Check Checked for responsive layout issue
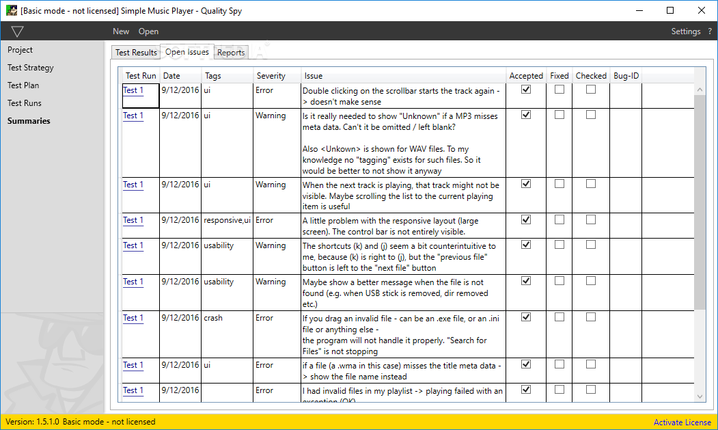The image size is (718, 430). (591, 219)
